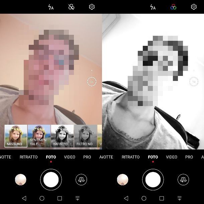The height and width of the screenshot is (204, 204).
Task: Open gallery preview thumbnail in left screenshot
Action: coord(20,180)
